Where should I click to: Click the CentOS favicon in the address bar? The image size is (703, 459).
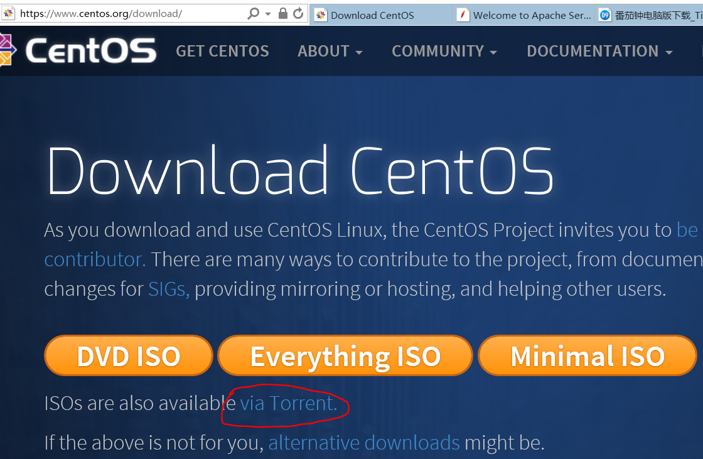click(8, 13)
